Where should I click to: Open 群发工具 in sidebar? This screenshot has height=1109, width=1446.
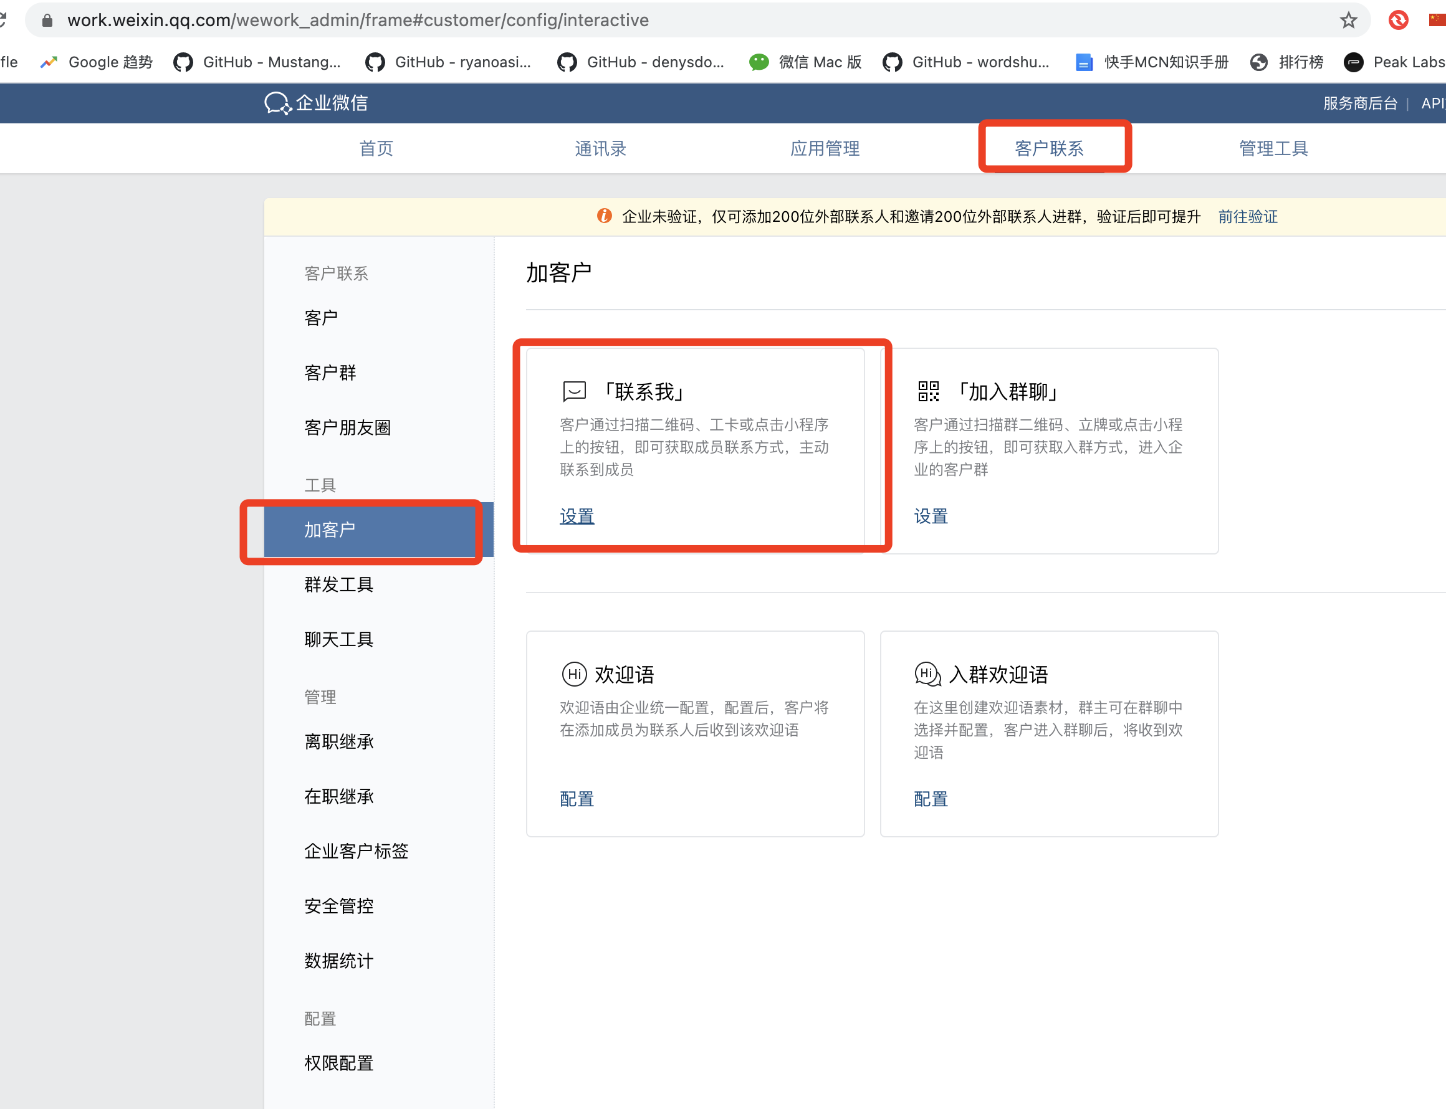338,584
